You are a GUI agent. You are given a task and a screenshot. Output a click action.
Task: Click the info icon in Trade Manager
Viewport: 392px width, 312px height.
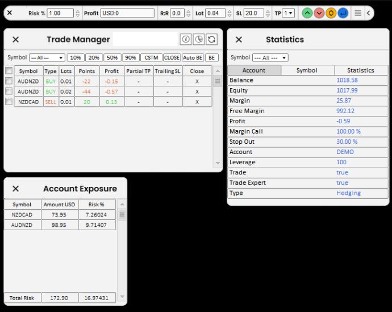pos(186,39)
